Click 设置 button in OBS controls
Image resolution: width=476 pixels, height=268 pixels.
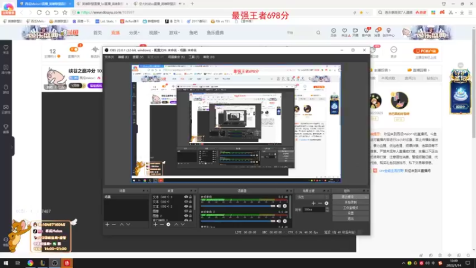click(350, 213)
